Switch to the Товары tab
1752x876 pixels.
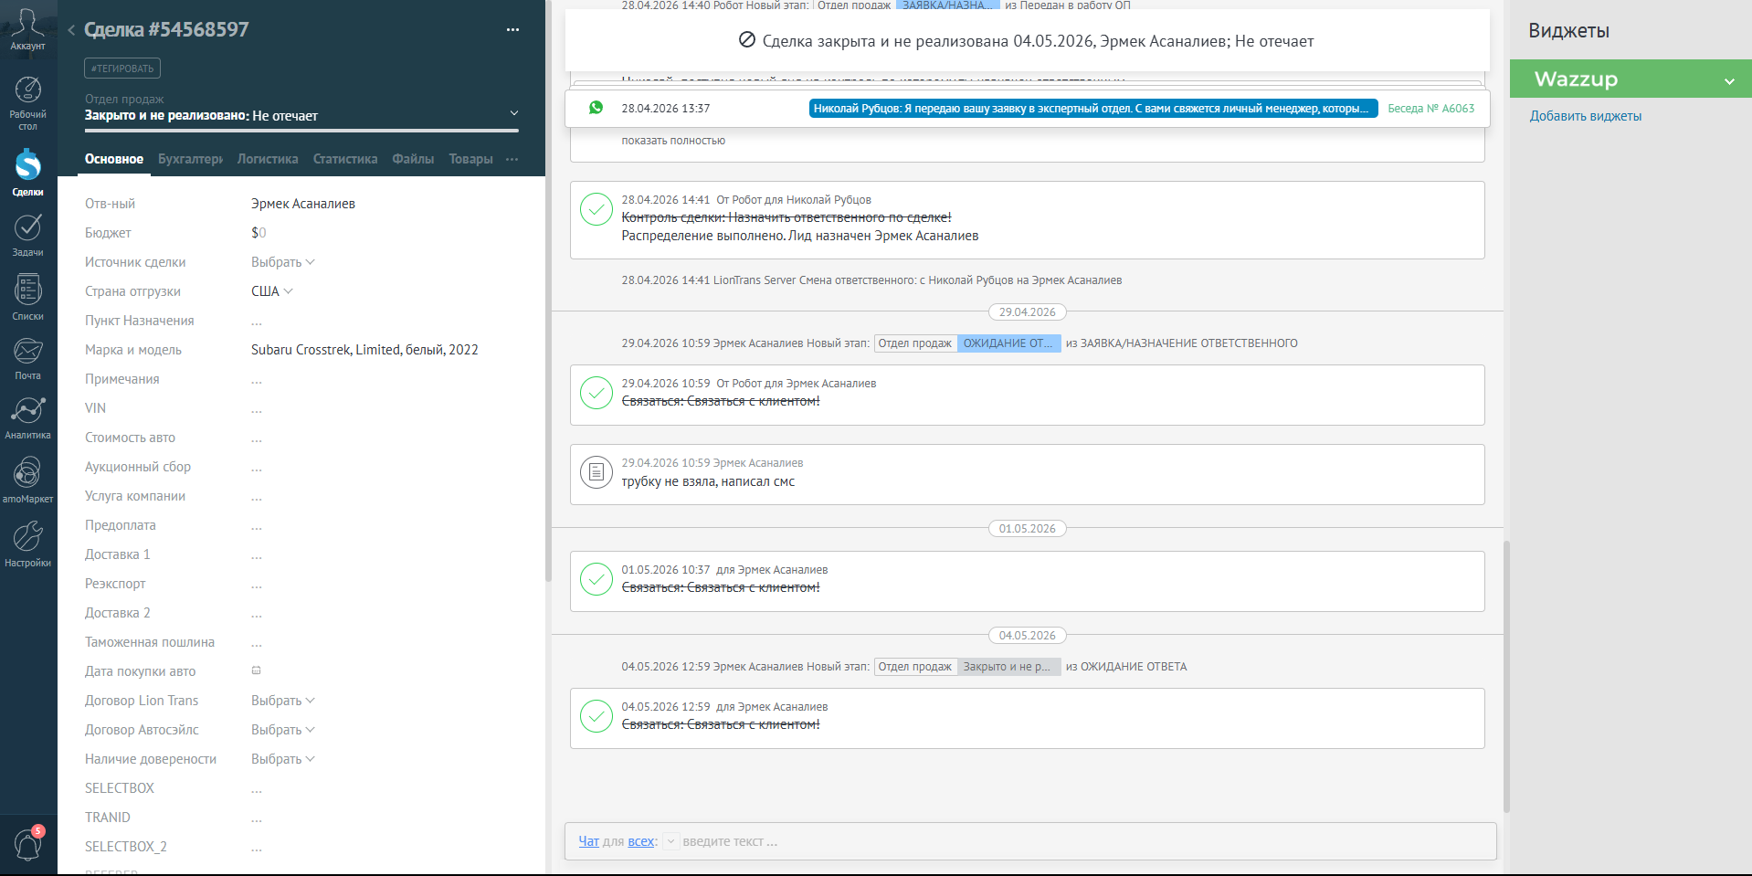[470, 159]
